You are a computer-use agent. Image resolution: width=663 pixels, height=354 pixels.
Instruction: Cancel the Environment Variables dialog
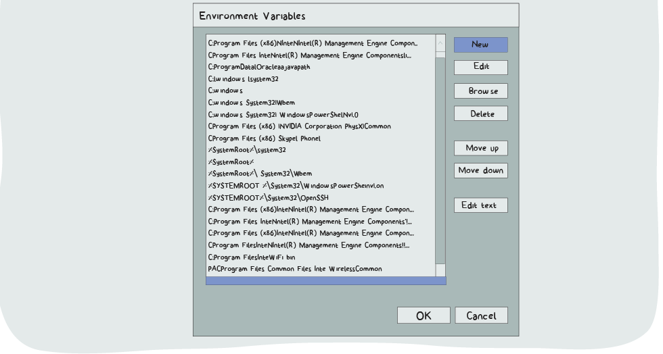pyautogui.click(x=481, y=315)
